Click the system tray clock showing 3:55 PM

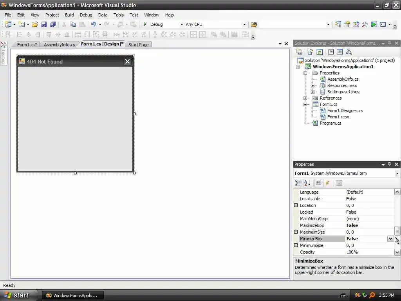pos(387,295)
